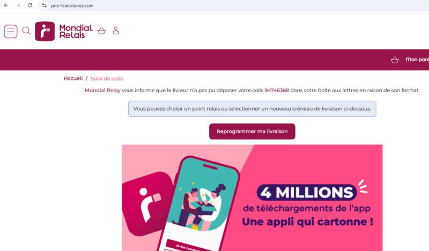View site information icon in address bar
Image resolution: width=429 pixels, height=251 pixels.
click(45, 5)
